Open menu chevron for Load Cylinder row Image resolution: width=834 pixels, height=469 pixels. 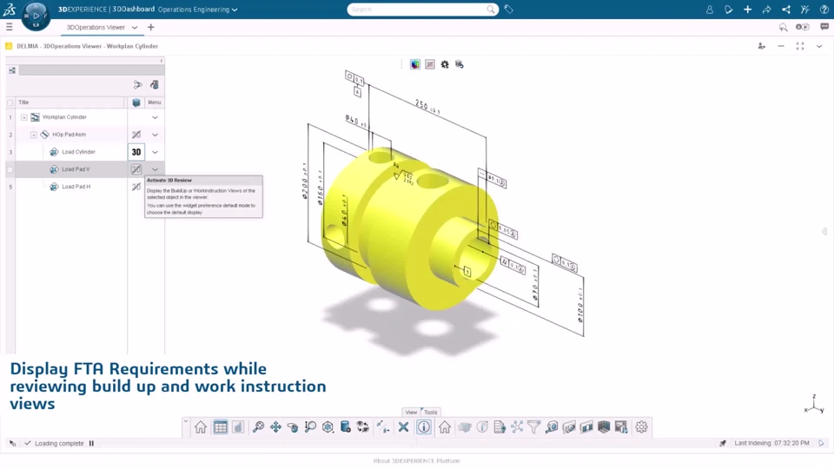pos(155,152)
